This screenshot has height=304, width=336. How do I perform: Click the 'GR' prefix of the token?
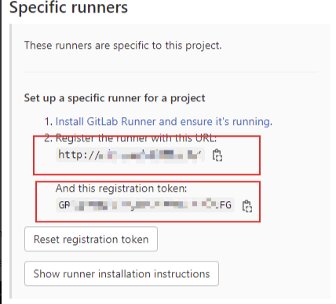(x=64, y=205)
